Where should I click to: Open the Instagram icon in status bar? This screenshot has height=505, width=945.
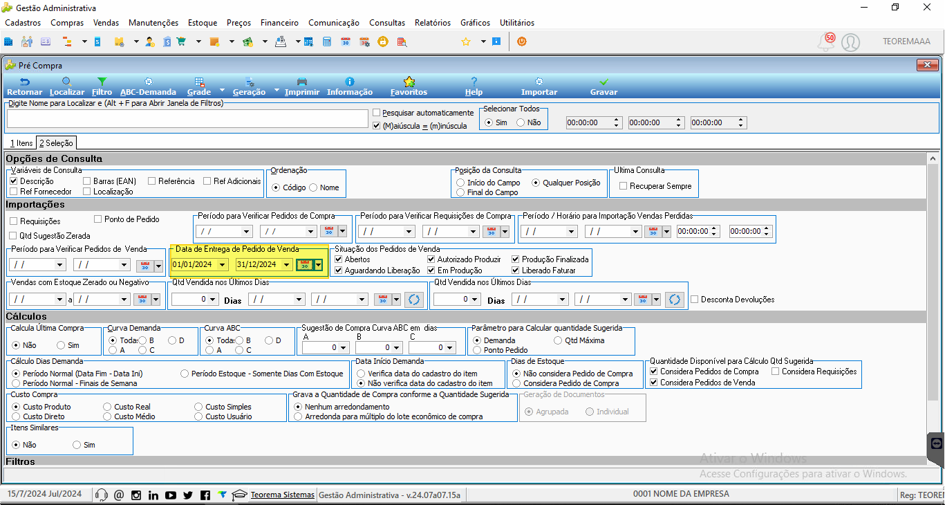point(136,495)
